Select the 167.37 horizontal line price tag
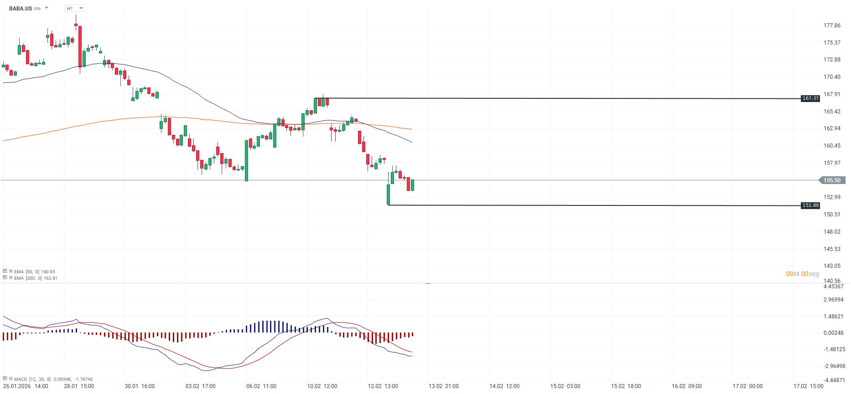Screen dimensions: 851x394 pyautogui.click(x=810, y=98)
